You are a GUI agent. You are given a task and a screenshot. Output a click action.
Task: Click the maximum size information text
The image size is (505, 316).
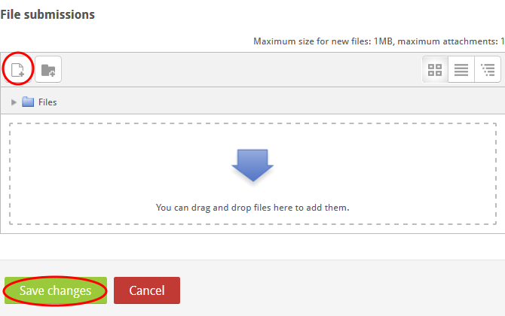[323, 41]
